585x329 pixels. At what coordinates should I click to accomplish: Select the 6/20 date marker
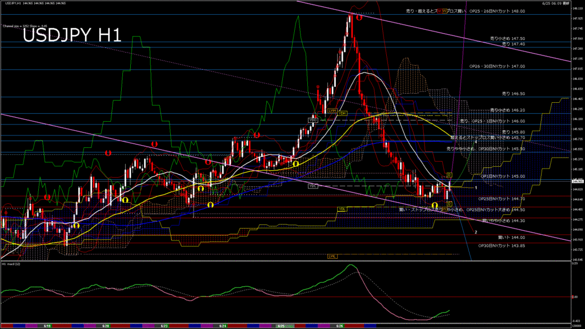click(x=106, y=326)
